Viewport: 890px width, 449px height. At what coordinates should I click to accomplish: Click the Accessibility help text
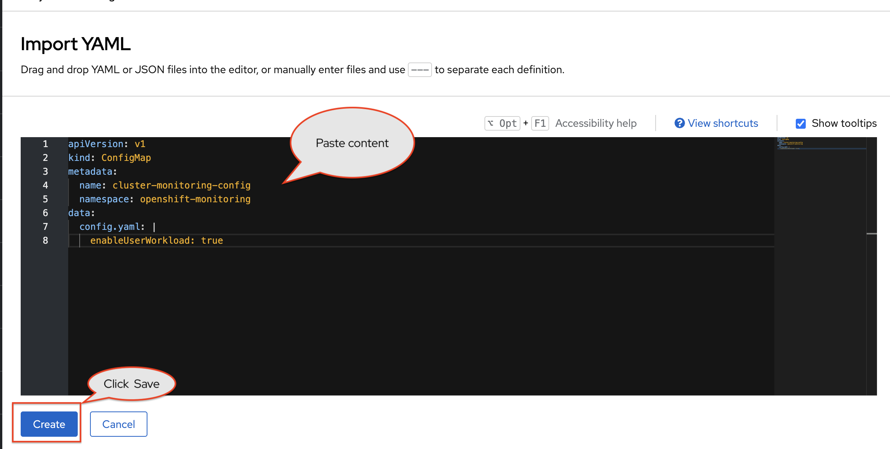(x=596, y=123)
